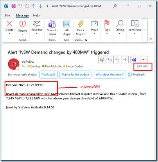This screenshot has width=158, height=162.
Task: Expand the Tags dropdown arrow
Action: coord(107,33)
